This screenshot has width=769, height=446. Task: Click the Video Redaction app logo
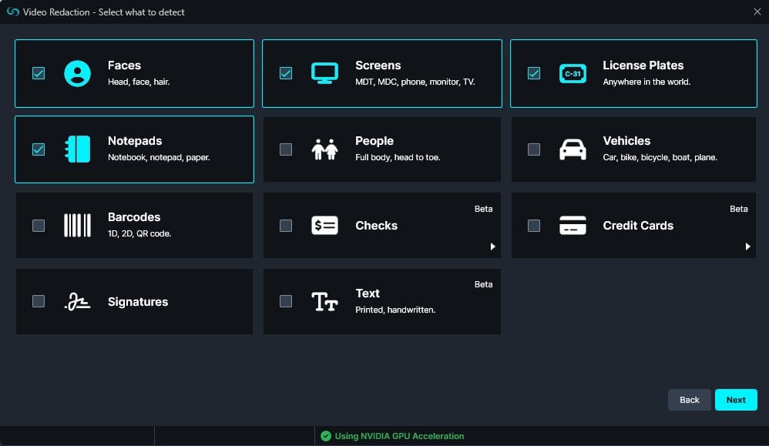13,12
